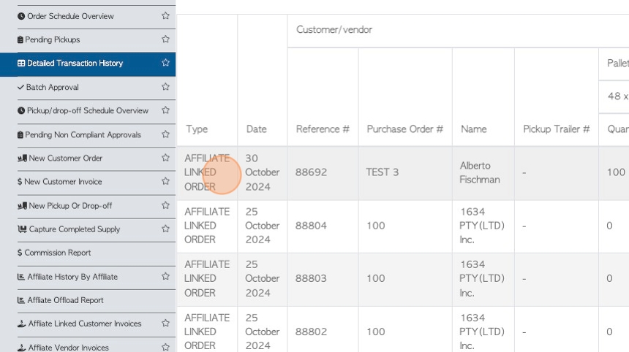Click the clock icon of Order Schedule Overview

tap(21, 16)
